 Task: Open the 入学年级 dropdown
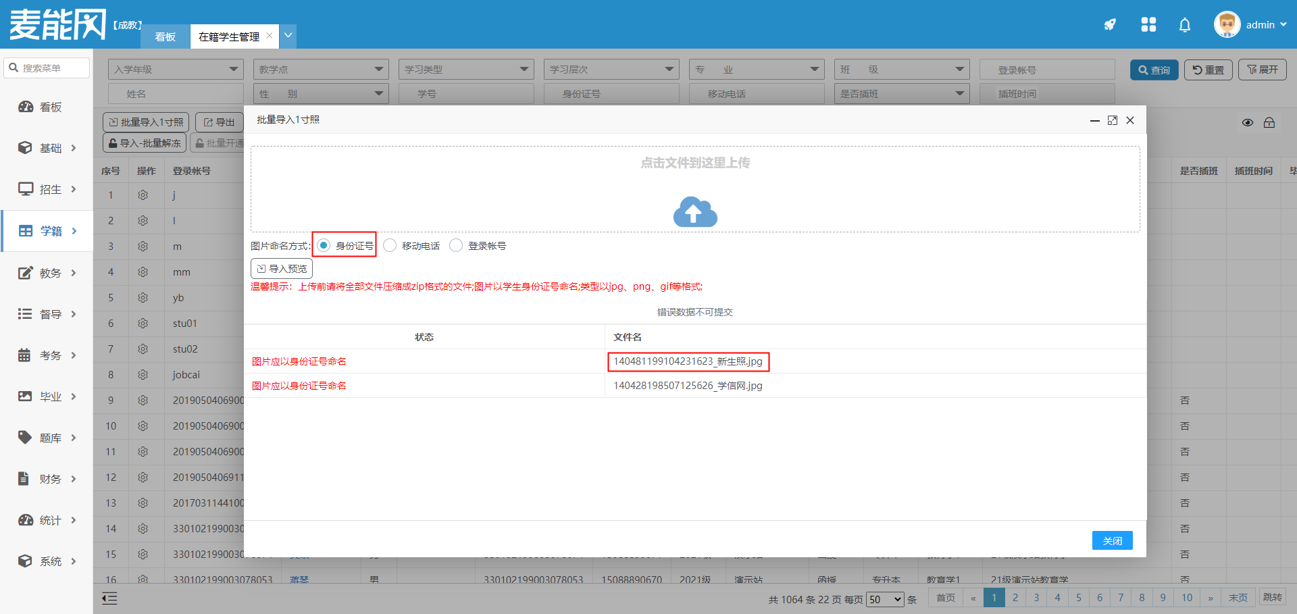pyautogui.click(x=176, y=70)
